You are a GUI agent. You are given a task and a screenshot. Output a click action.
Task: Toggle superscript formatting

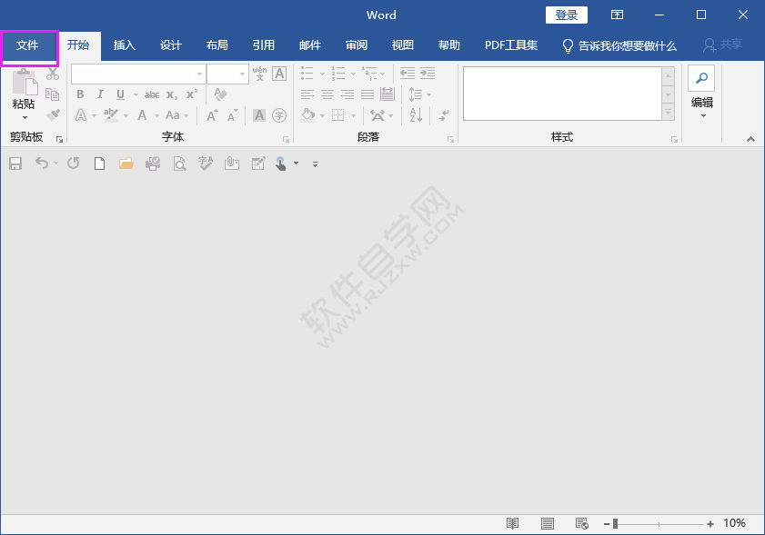(192, 94)
